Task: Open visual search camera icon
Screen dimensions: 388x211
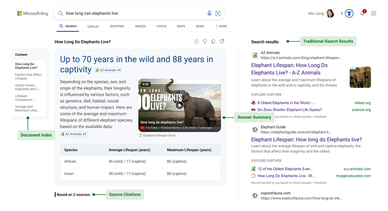Action: (x=218, y=14)
